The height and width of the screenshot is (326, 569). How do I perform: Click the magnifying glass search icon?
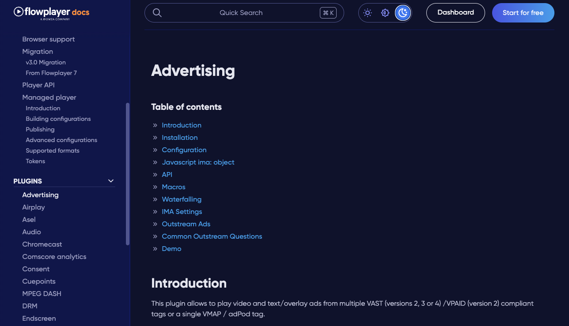[157, 13]
